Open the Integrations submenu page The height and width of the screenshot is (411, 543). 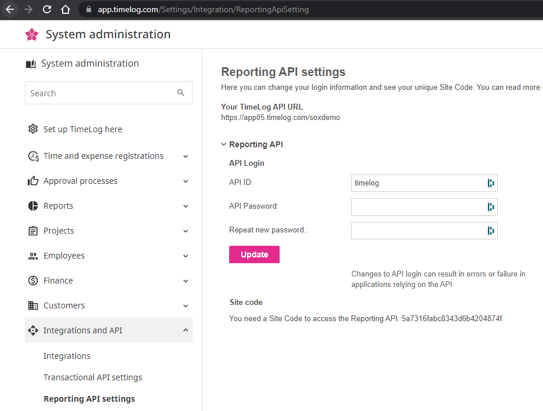coord(67,356)
